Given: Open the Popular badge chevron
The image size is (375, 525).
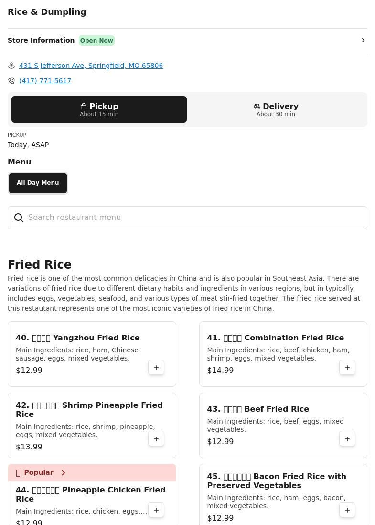Looking at the screenshot, I should [63, 473].
